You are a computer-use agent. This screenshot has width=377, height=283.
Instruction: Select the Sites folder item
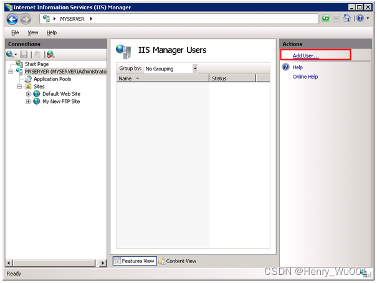(39, 87)
